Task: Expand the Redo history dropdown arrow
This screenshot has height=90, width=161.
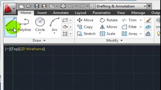Action: coord(88,6)
